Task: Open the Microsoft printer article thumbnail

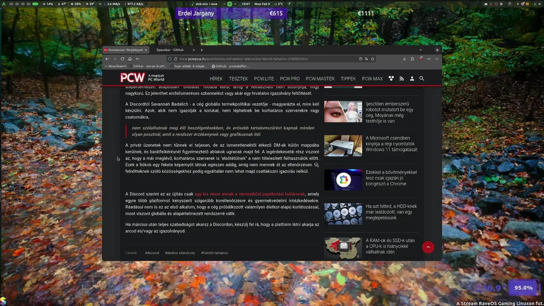Action: [x=343, y=145]
